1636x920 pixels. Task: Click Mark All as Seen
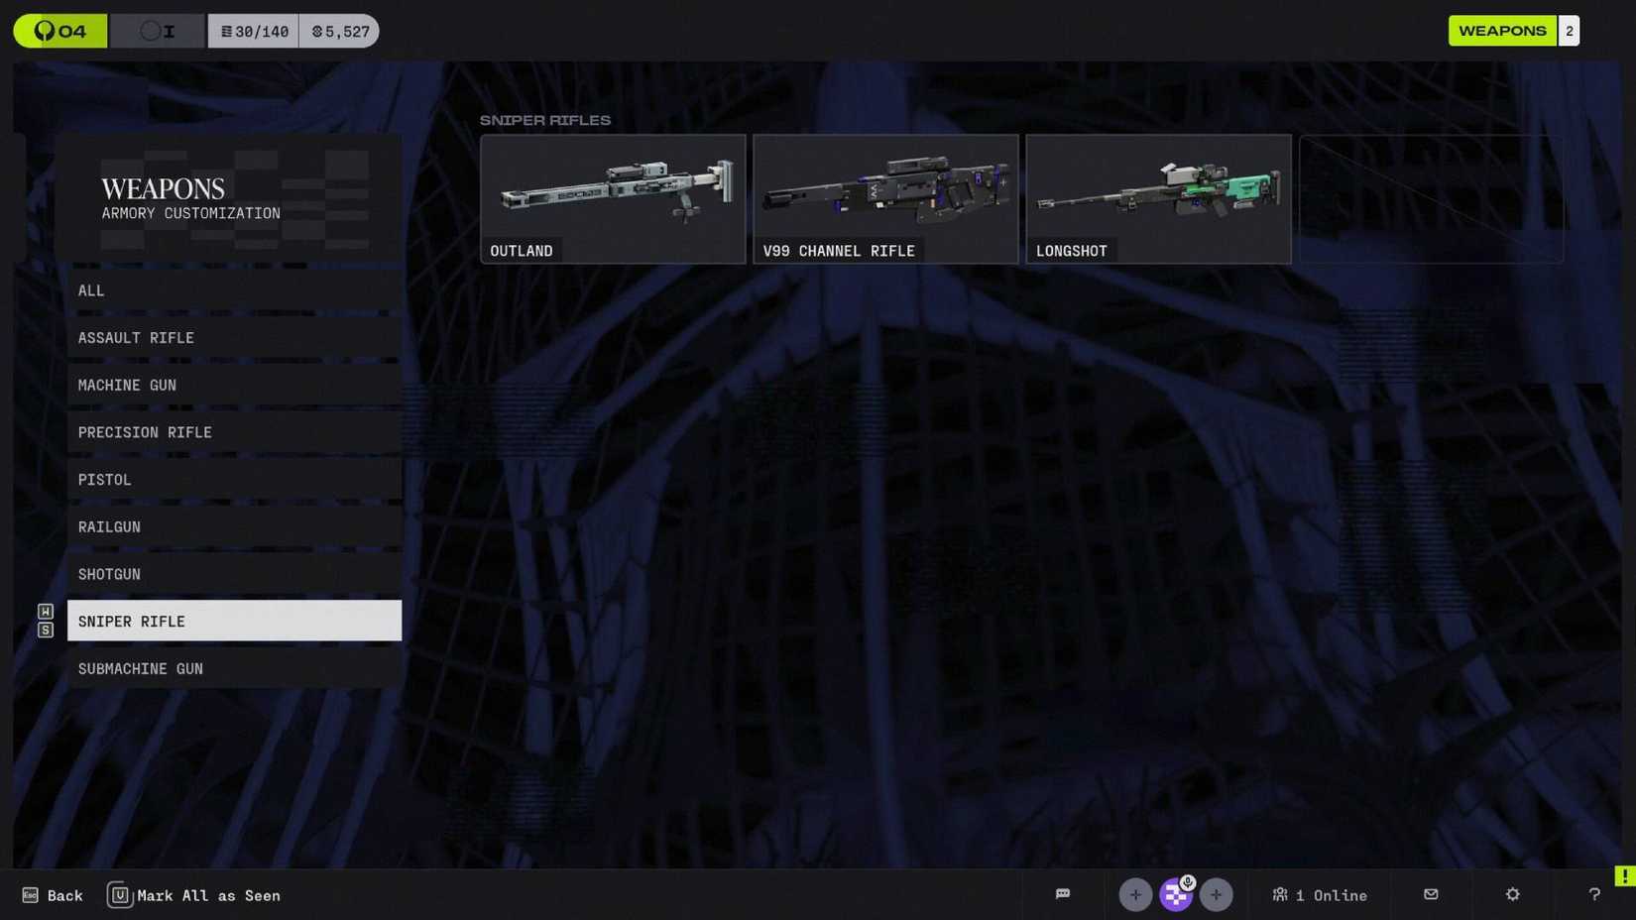[208, 894]
